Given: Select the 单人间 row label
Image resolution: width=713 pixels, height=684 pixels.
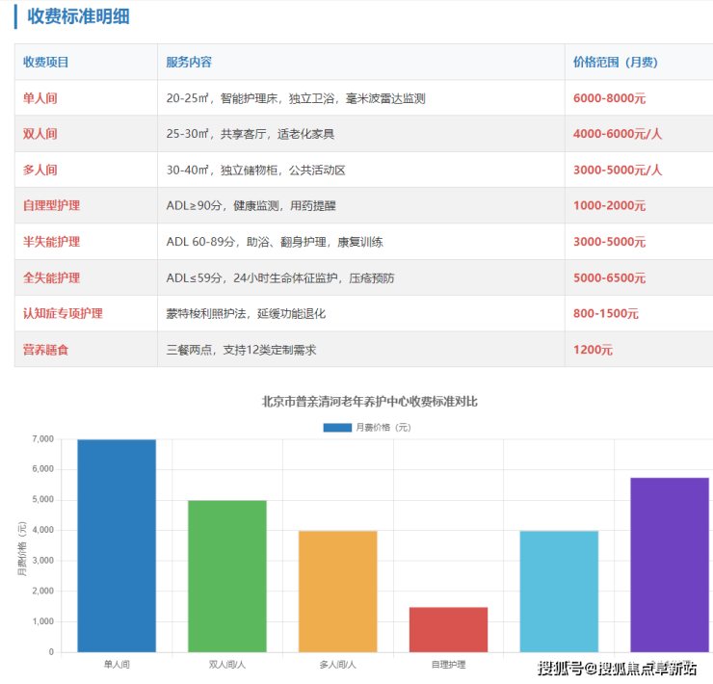Looking at the screenshot, I should [40, 98].
